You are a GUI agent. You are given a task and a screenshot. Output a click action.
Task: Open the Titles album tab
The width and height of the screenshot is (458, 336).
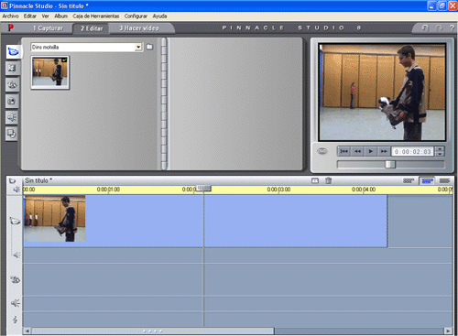coord(12,84)
